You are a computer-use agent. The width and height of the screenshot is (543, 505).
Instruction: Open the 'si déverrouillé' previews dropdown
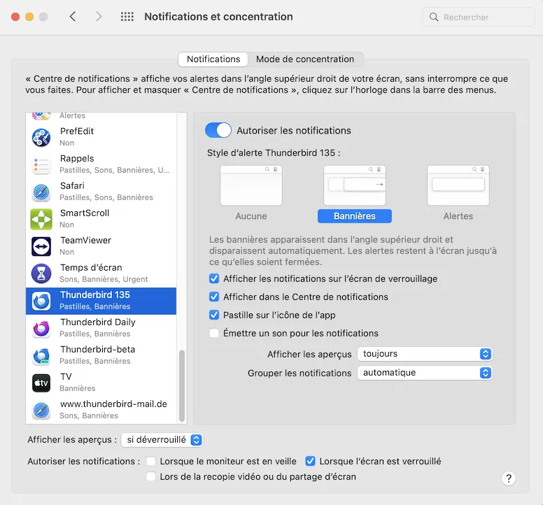(162, 439)
